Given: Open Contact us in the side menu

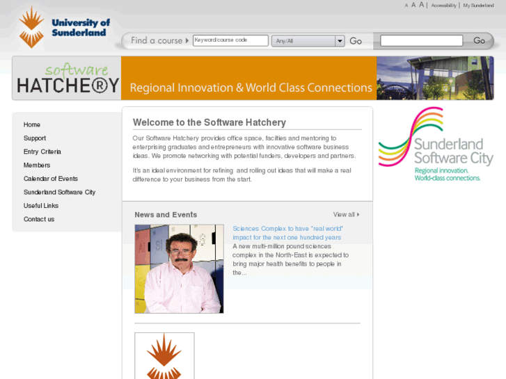Looking at the screenshot, I should point(39,219).
